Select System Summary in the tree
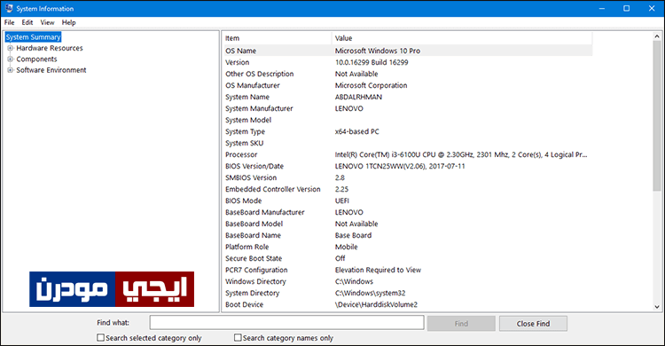 click(33, 37)
